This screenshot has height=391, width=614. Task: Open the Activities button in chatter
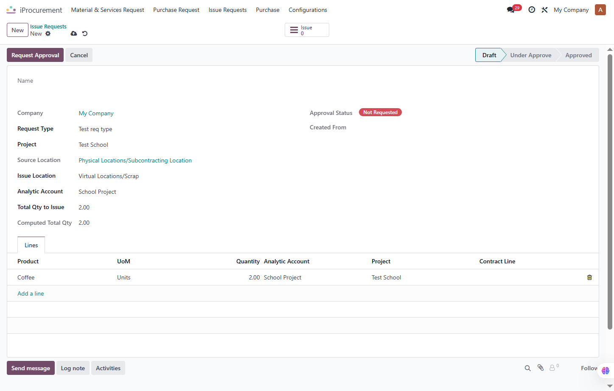[108, 368]
